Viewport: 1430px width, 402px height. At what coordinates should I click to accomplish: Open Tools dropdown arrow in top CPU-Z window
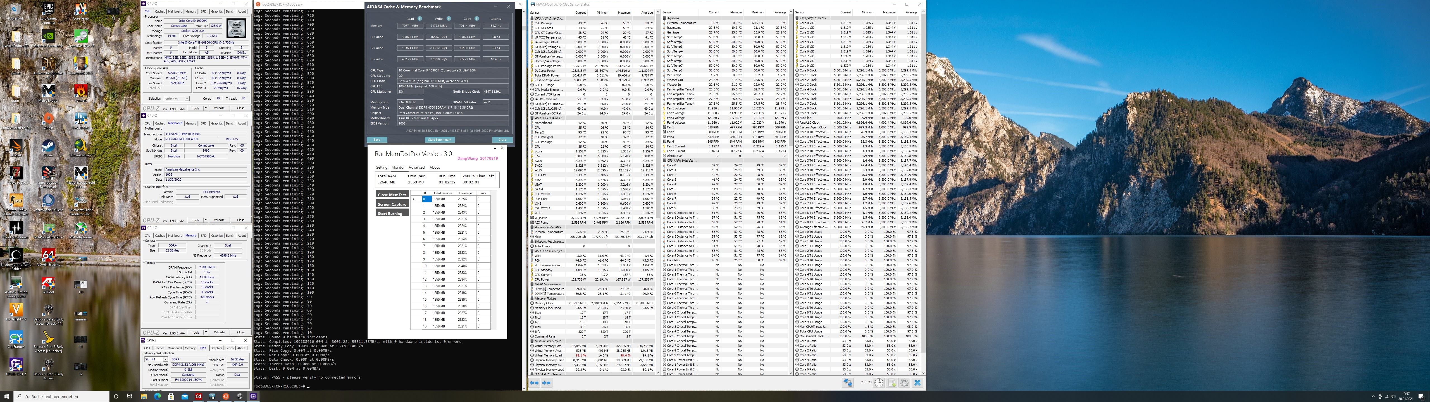coord(205,108)
